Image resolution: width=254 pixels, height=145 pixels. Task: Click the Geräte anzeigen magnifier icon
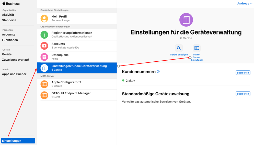[x=179, y=48]
